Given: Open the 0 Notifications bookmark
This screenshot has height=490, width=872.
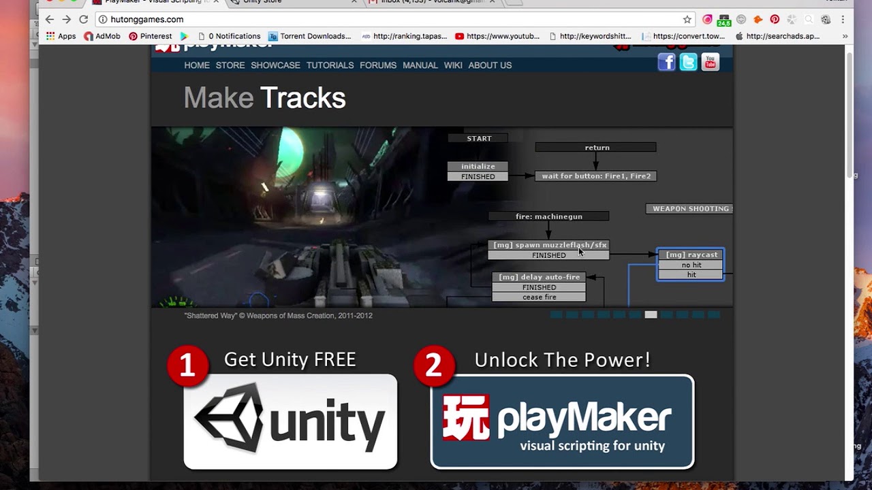Looking at the screenshot, I should [x=229, y=36].
